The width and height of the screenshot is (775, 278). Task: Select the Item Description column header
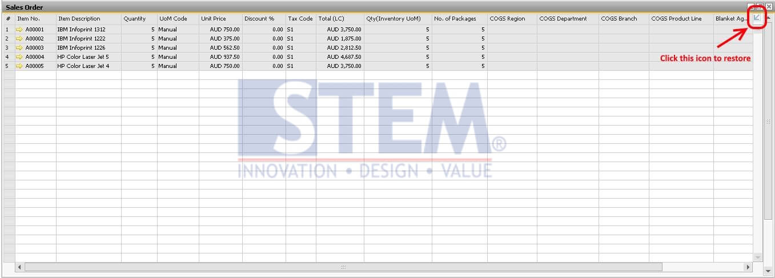(89, 19)
